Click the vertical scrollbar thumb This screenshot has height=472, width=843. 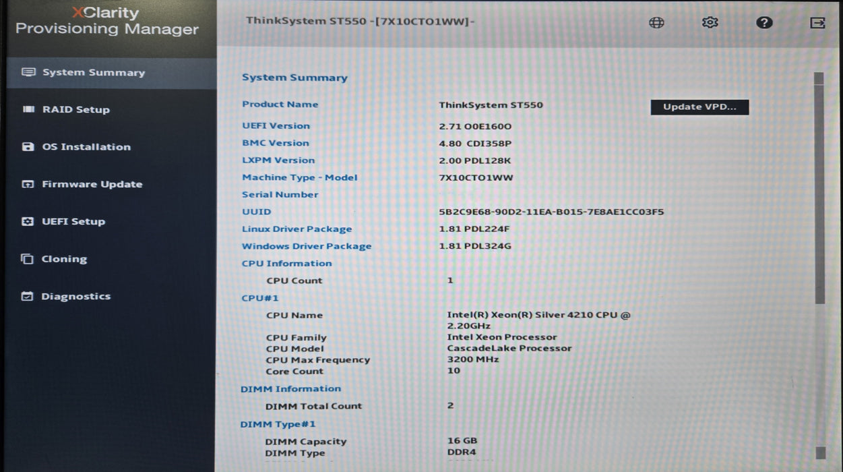coord(819,196)
